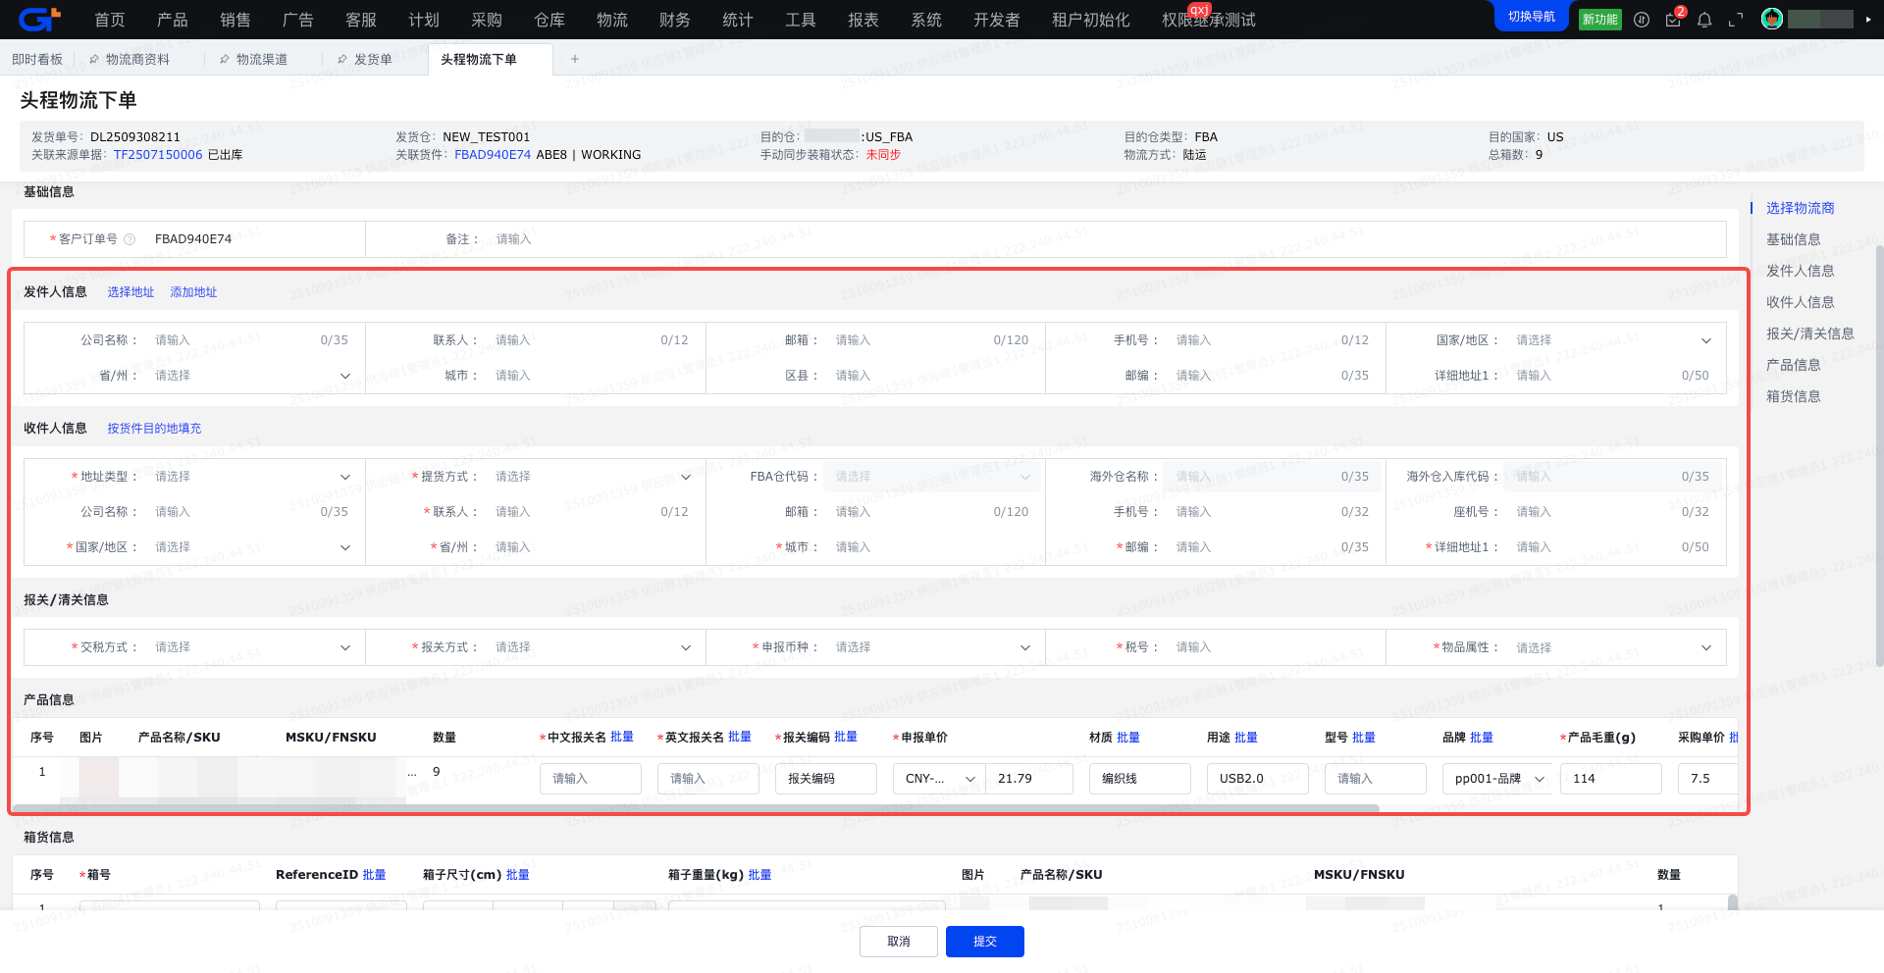Click pin icon on 物流商资料 tab
1884x973 pixels.
click(94, 60)
